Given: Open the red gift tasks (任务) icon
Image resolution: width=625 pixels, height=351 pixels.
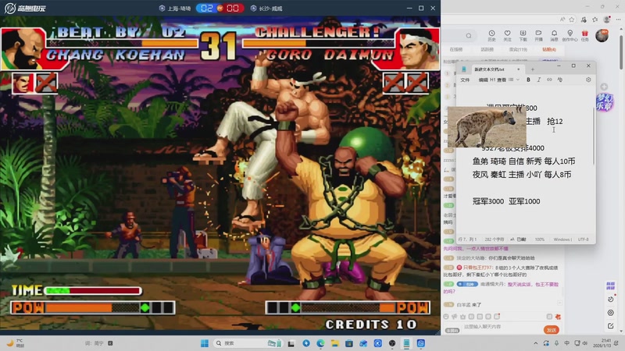Looking at the screenshot, I should coord(584,35).
